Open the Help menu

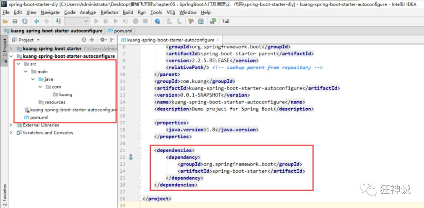click(x=206, y=13)
